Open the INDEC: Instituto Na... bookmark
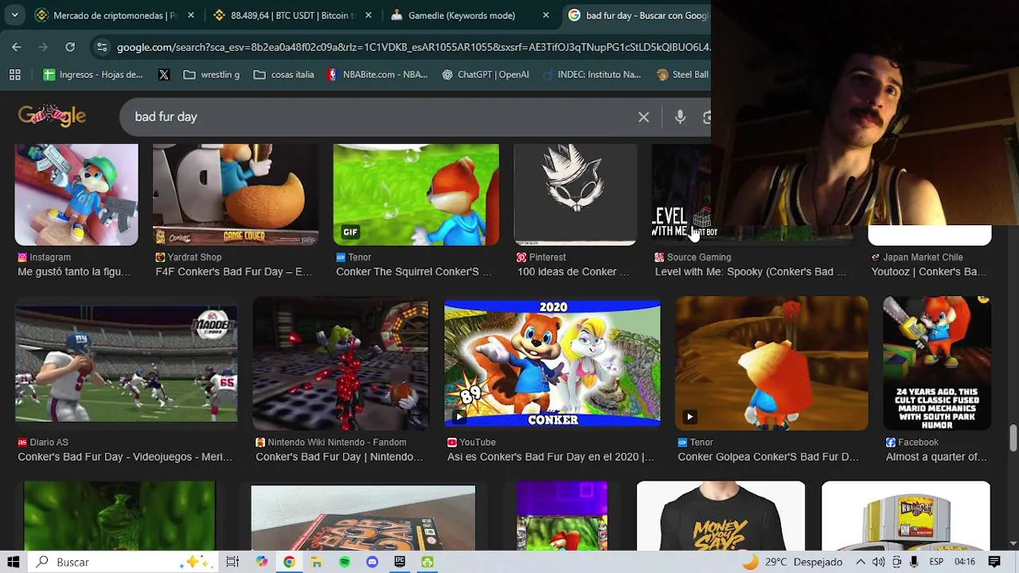1019x573 pixels. 591,75
